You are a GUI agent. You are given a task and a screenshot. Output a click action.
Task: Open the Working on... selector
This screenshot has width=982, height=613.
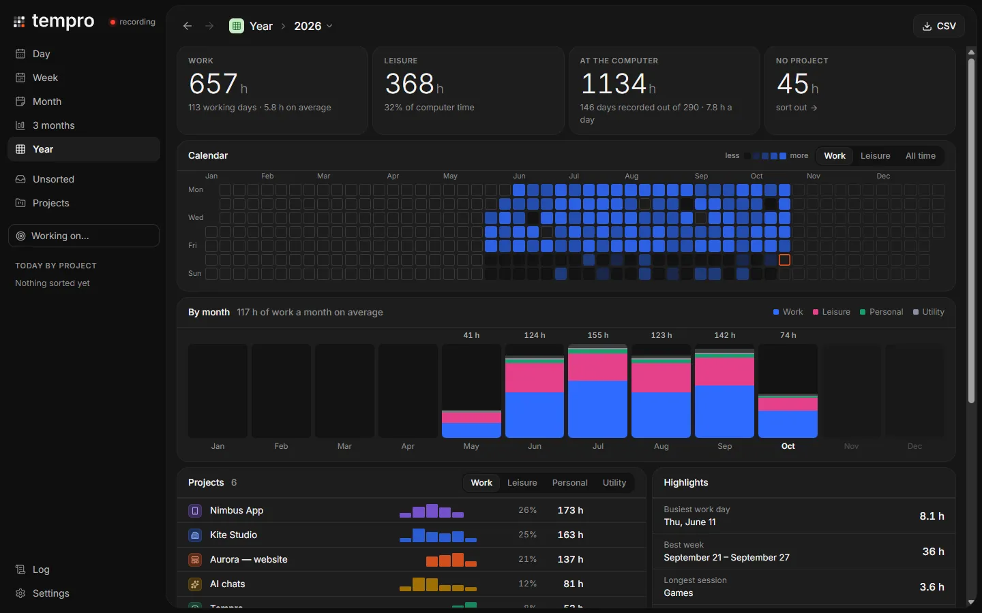[x=84, y=236]
